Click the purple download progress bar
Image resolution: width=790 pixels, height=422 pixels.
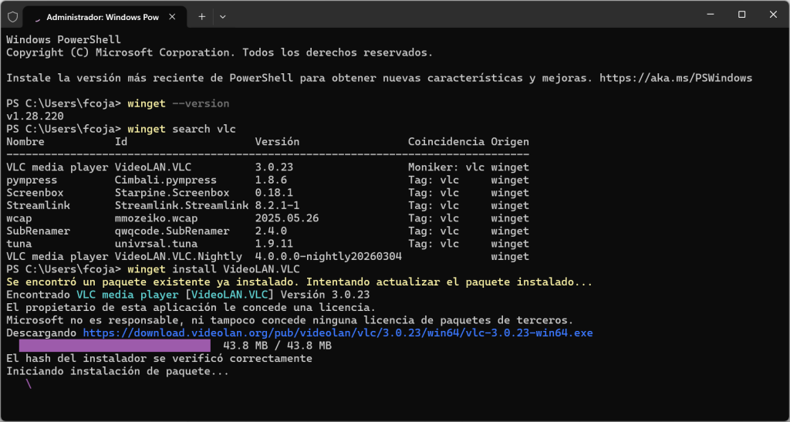point(114,346)
